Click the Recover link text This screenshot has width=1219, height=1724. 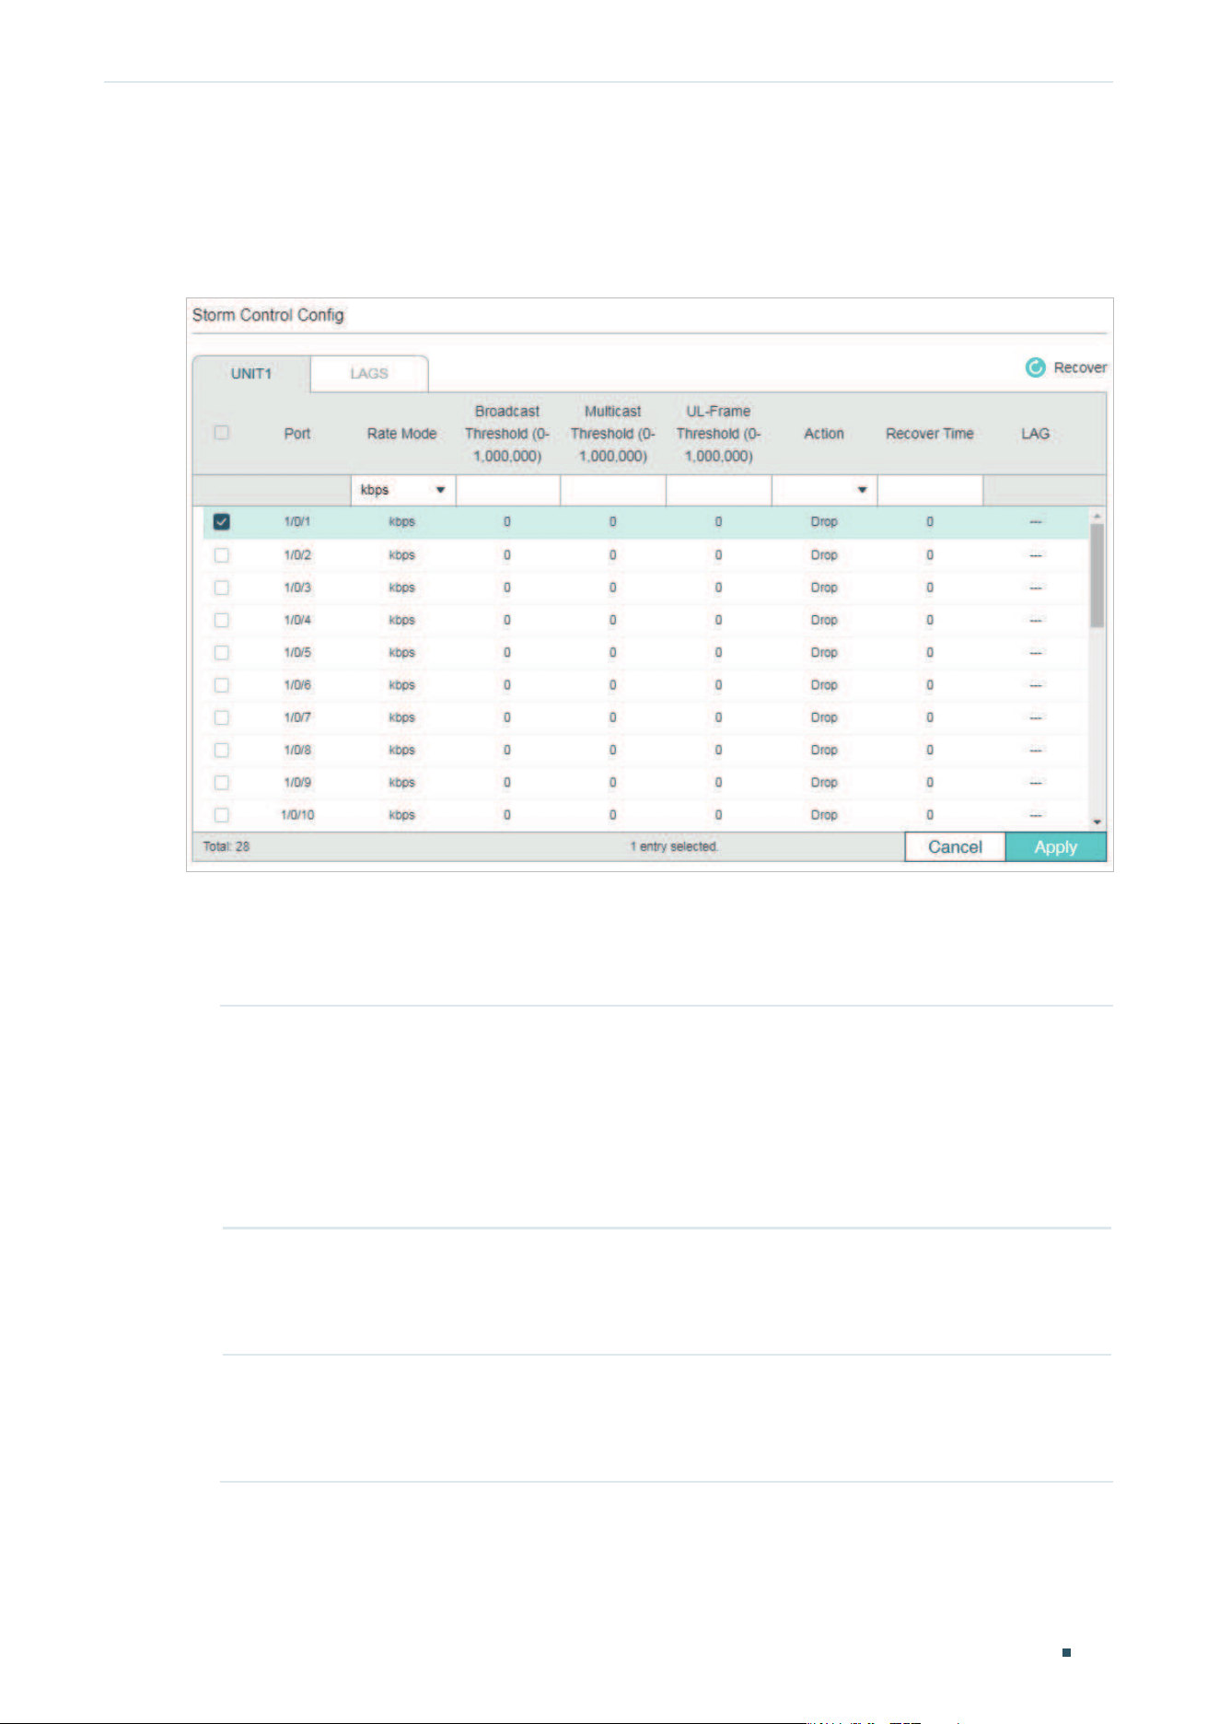point(1080,367)
